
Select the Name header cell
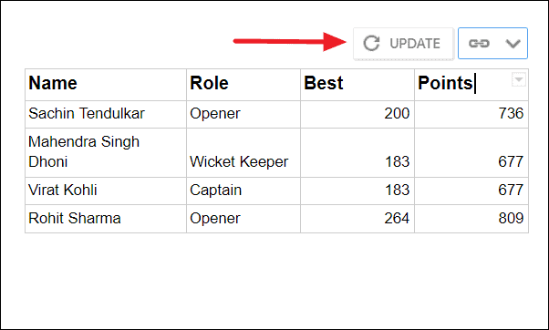[106, 85]
